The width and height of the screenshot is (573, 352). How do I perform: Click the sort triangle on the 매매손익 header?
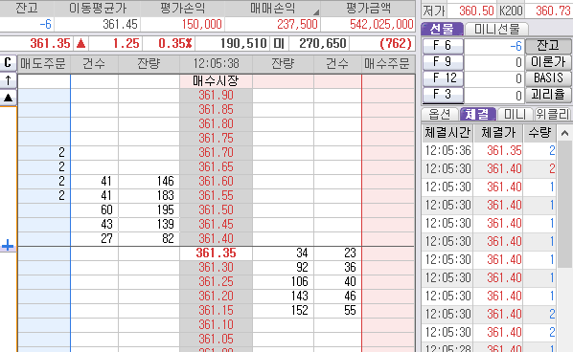tap(316, 12)
